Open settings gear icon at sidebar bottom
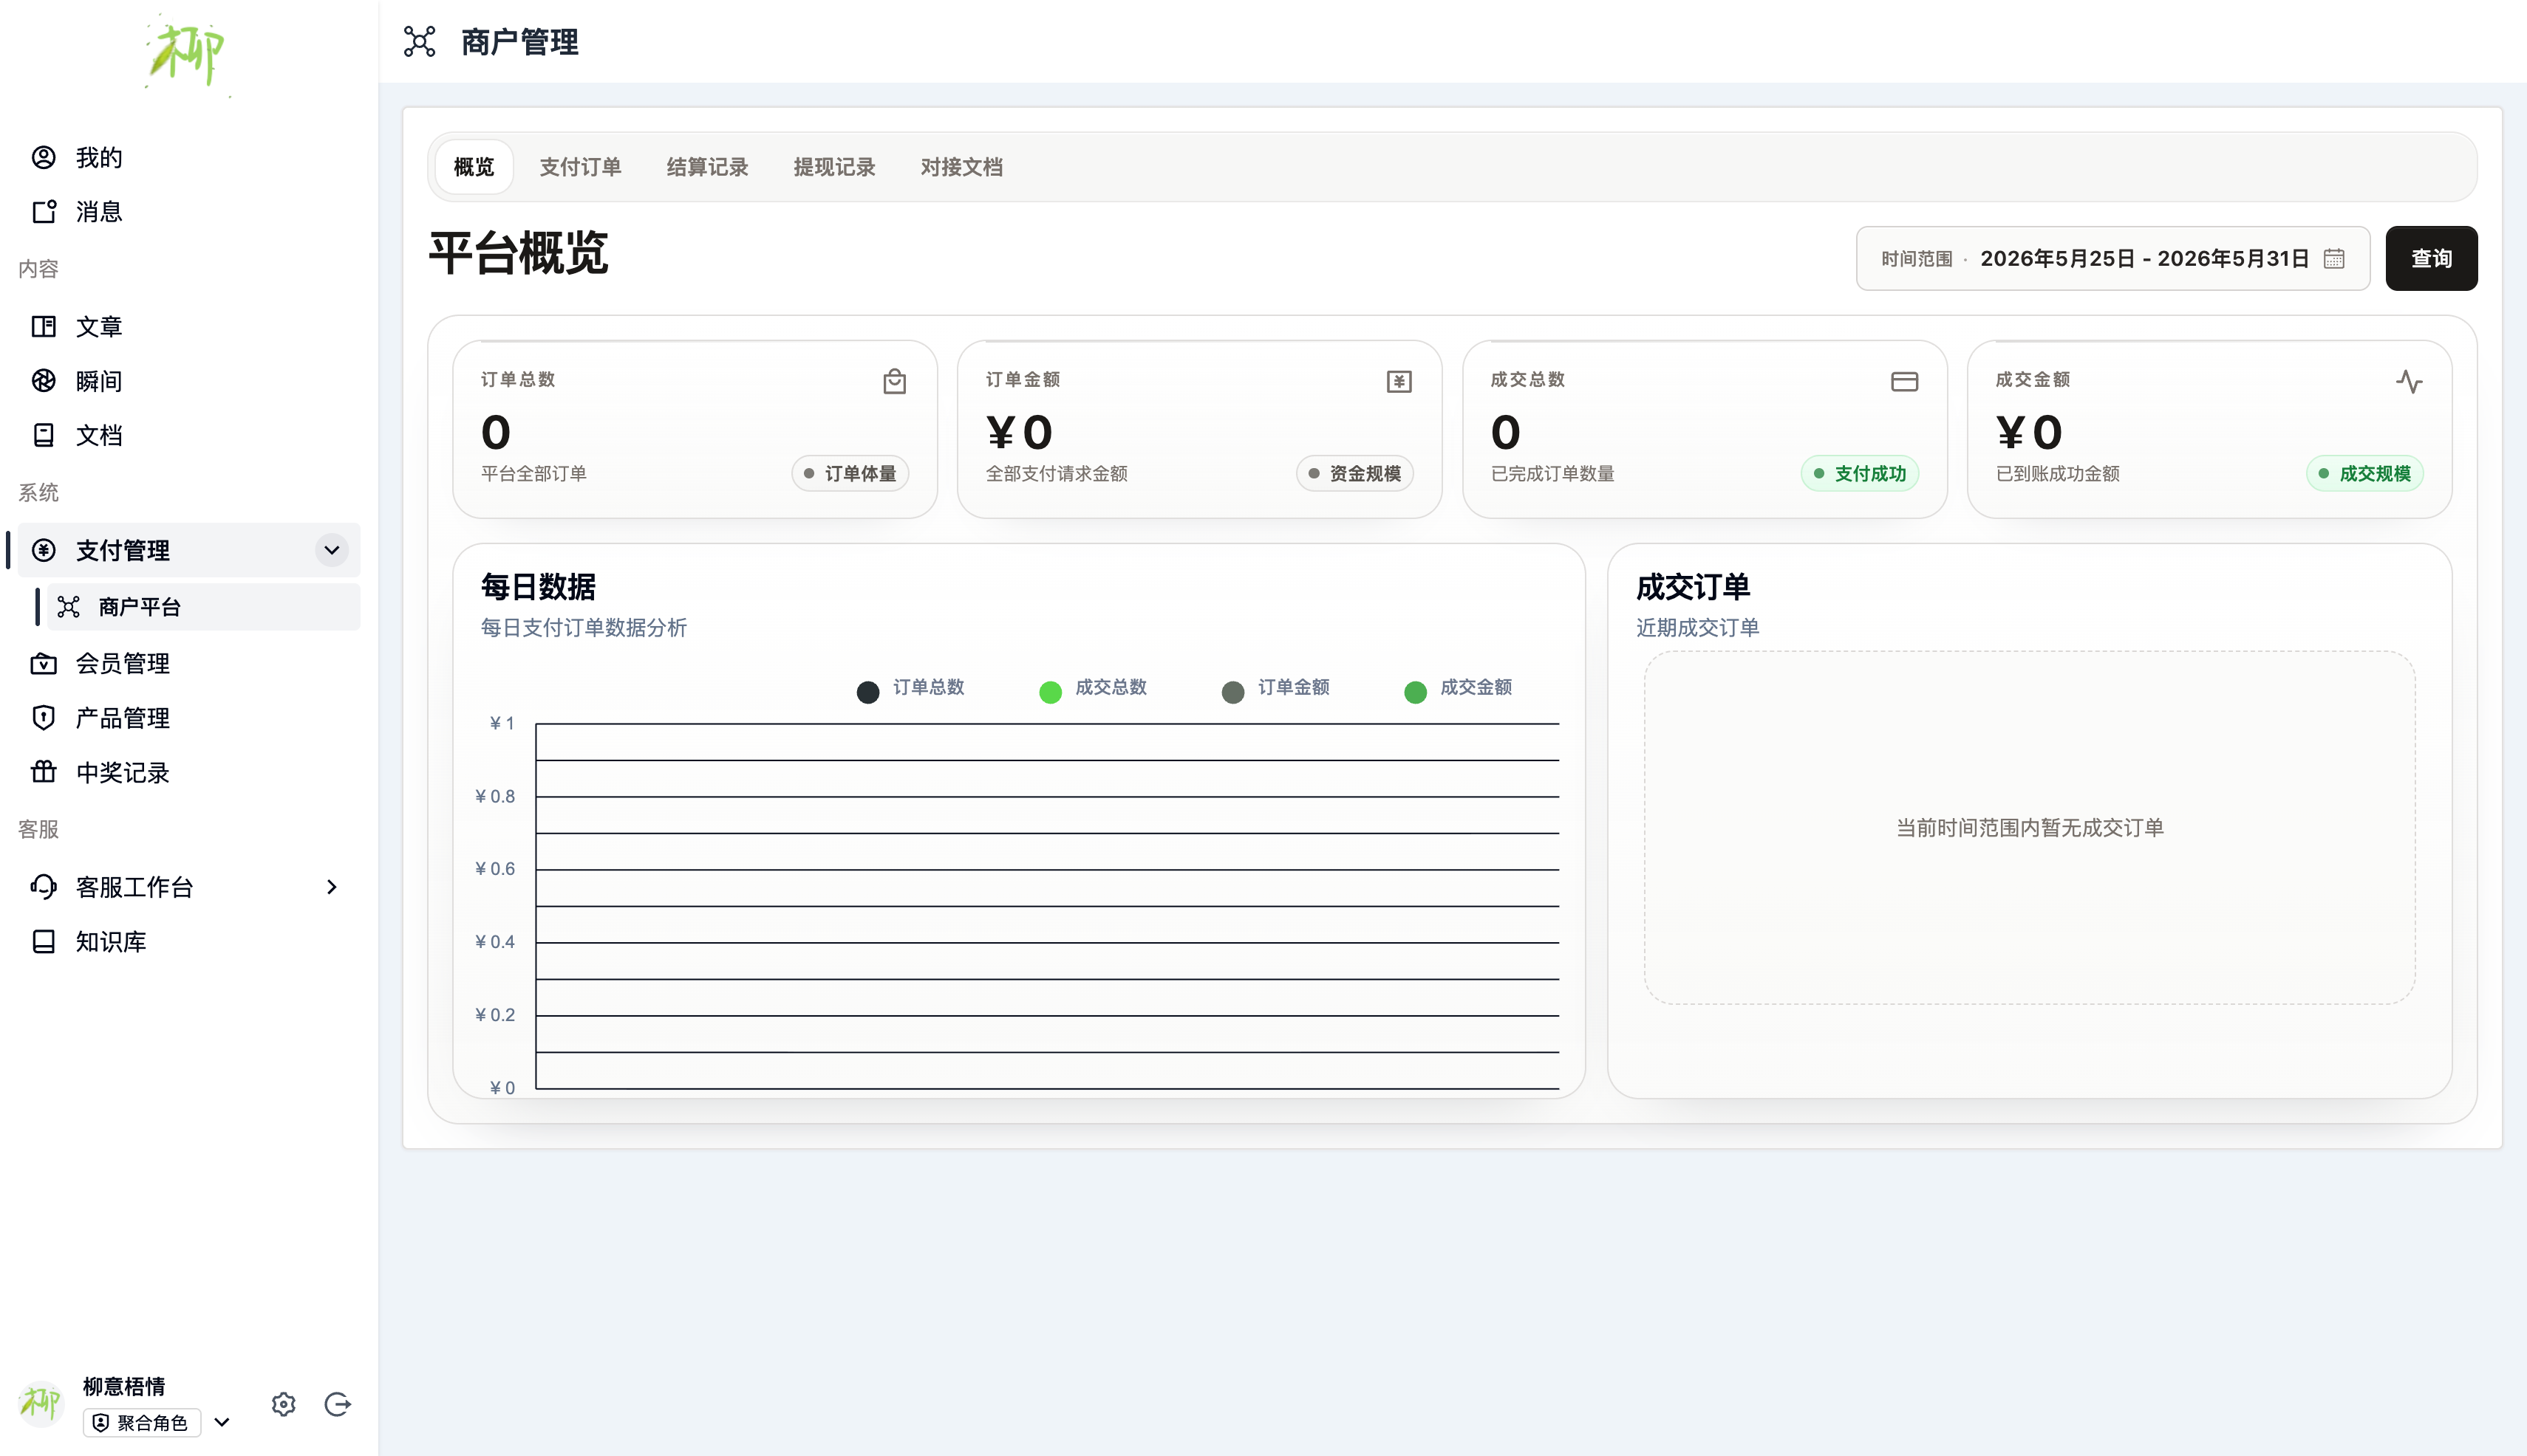This screenshot has height=1456, width=2527. (283, 1404)
